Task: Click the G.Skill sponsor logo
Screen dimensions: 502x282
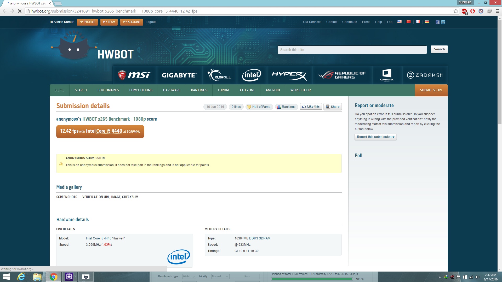Action: click(x=219, y=75)
